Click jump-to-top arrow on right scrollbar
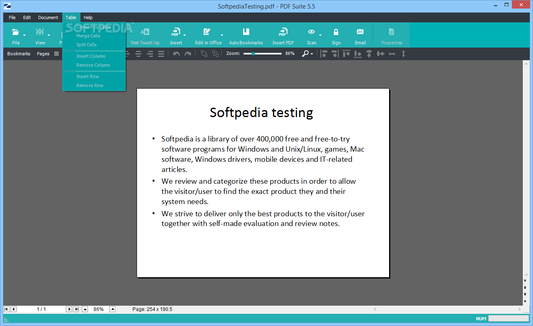 525,281
